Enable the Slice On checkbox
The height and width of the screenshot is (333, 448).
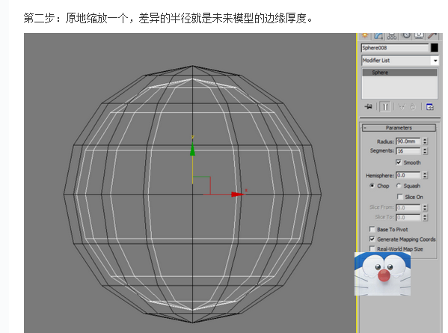(x=400, y=197)
